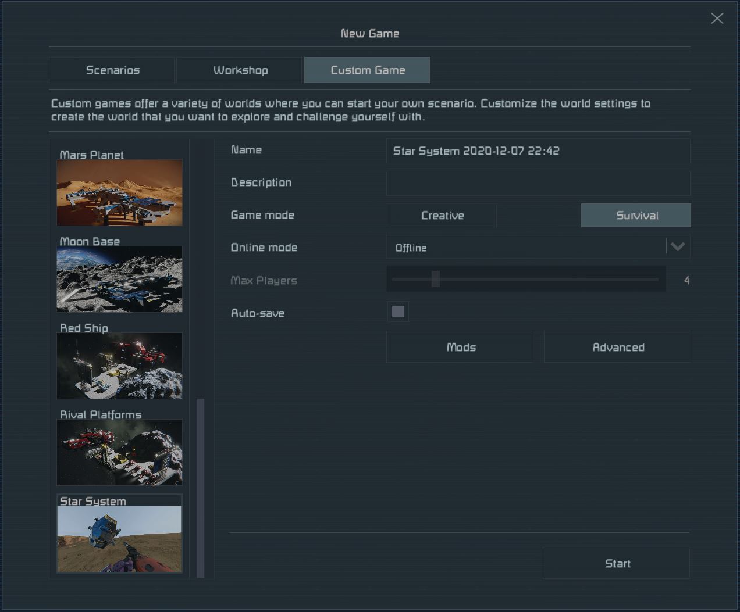Switch game mode to Creative
The width and height of the screenshot is (740, 612).
pos(442,216)
